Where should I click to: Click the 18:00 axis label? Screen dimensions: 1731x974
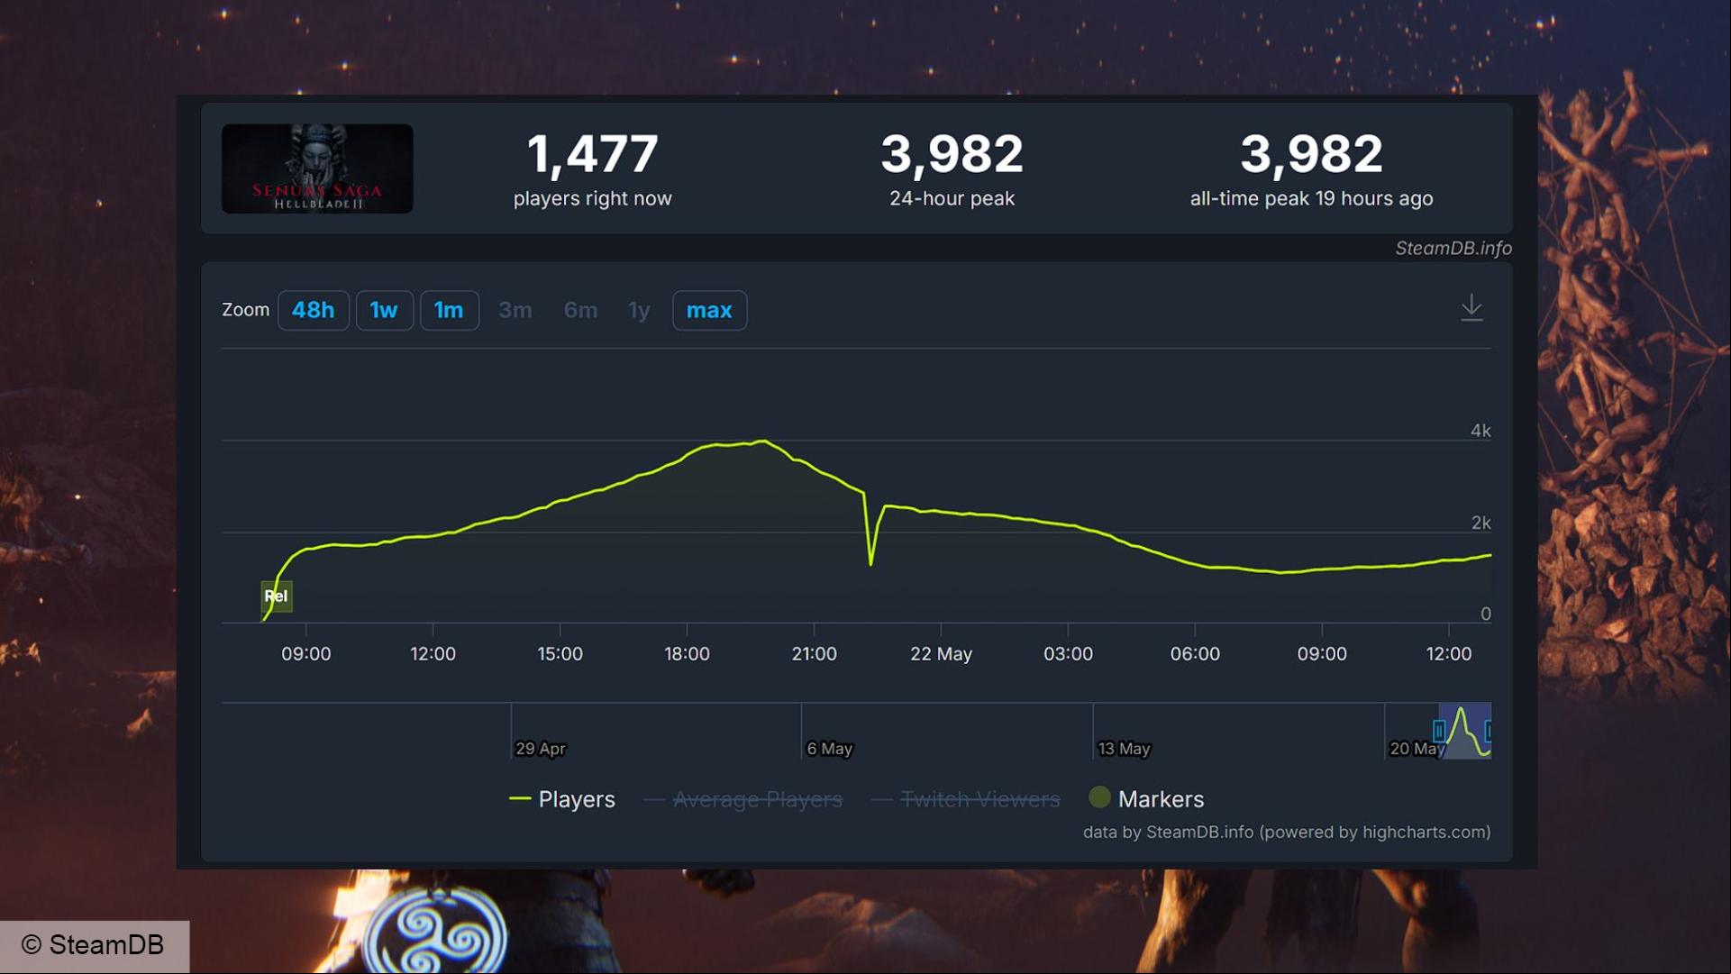[687, 654]
